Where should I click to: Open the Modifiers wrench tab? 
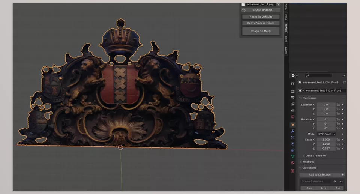coord(293,131)
